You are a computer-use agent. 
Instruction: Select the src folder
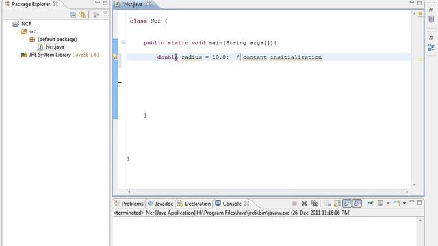pyautogui.click(x=32, y=32)
